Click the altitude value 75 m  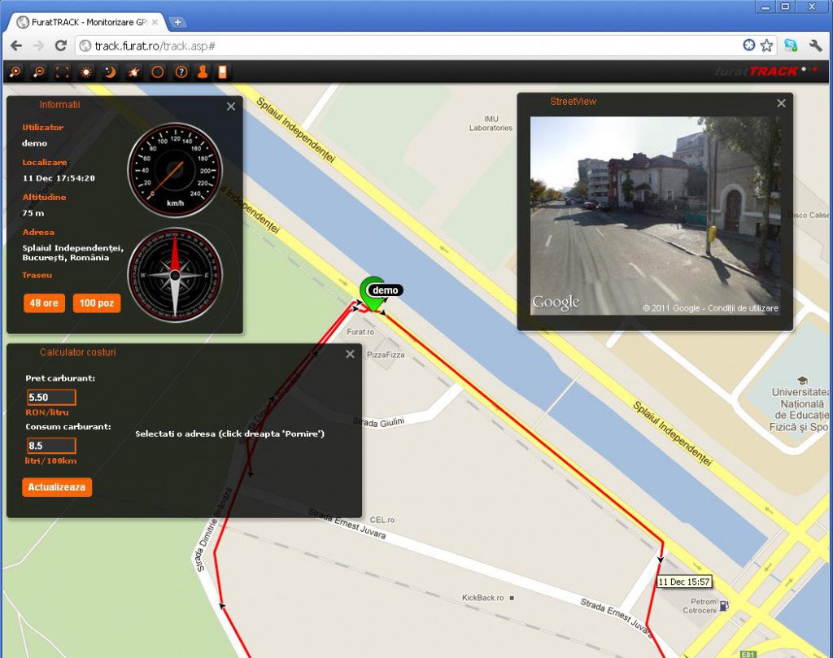[x=33, y=213]
